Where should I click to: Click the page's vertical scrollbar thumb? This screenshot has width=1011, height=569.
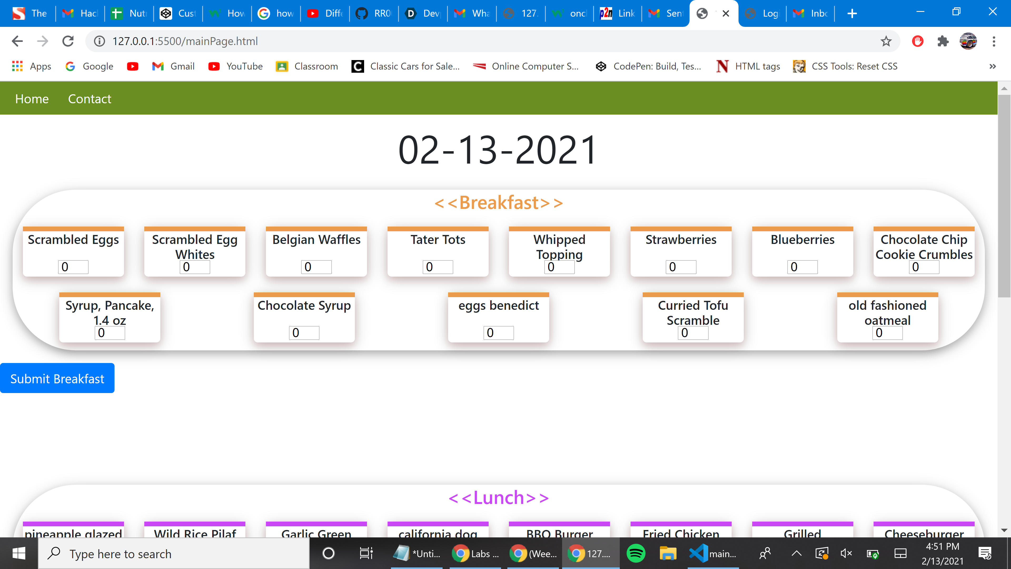click(x=1004, y=196)
